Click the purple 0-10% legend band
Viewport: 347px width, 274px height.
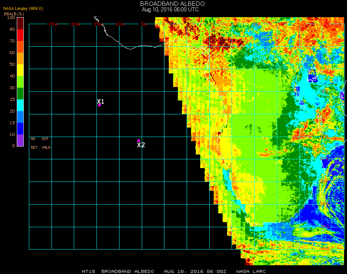pyautogui.click(x=20, y=140)
